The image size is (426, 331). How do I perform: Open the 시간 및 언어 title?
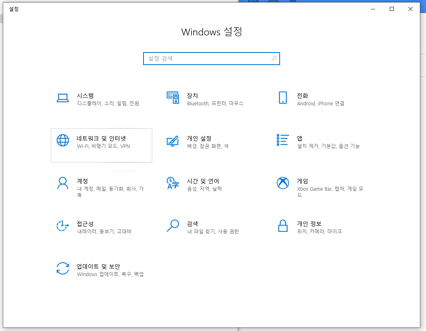pos(203,181)
